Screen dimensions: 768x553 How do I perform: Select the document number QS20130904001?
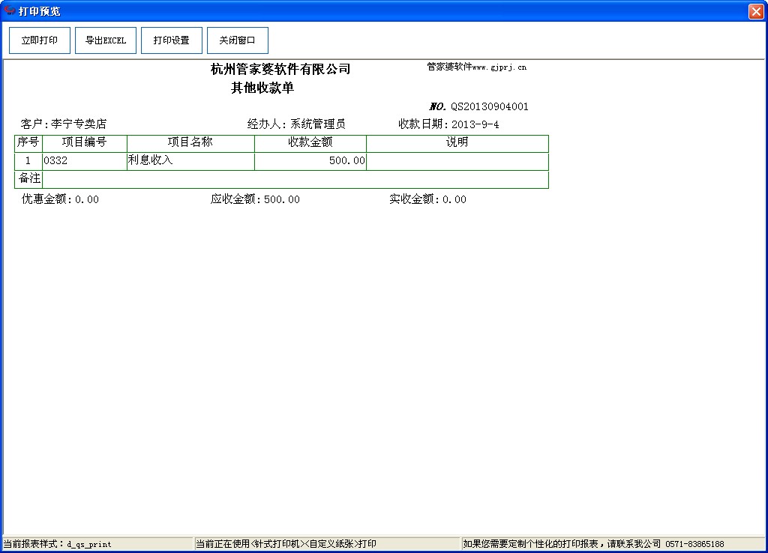coord(489,106)
